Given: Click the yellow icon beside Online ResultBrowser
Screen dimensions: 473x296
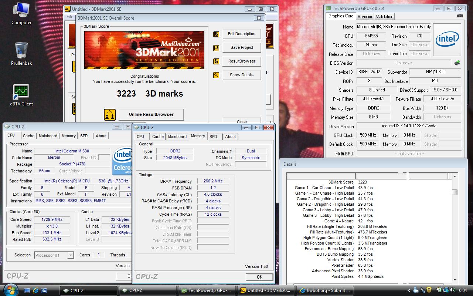Looking at the screenshot, I should (110, 115).
